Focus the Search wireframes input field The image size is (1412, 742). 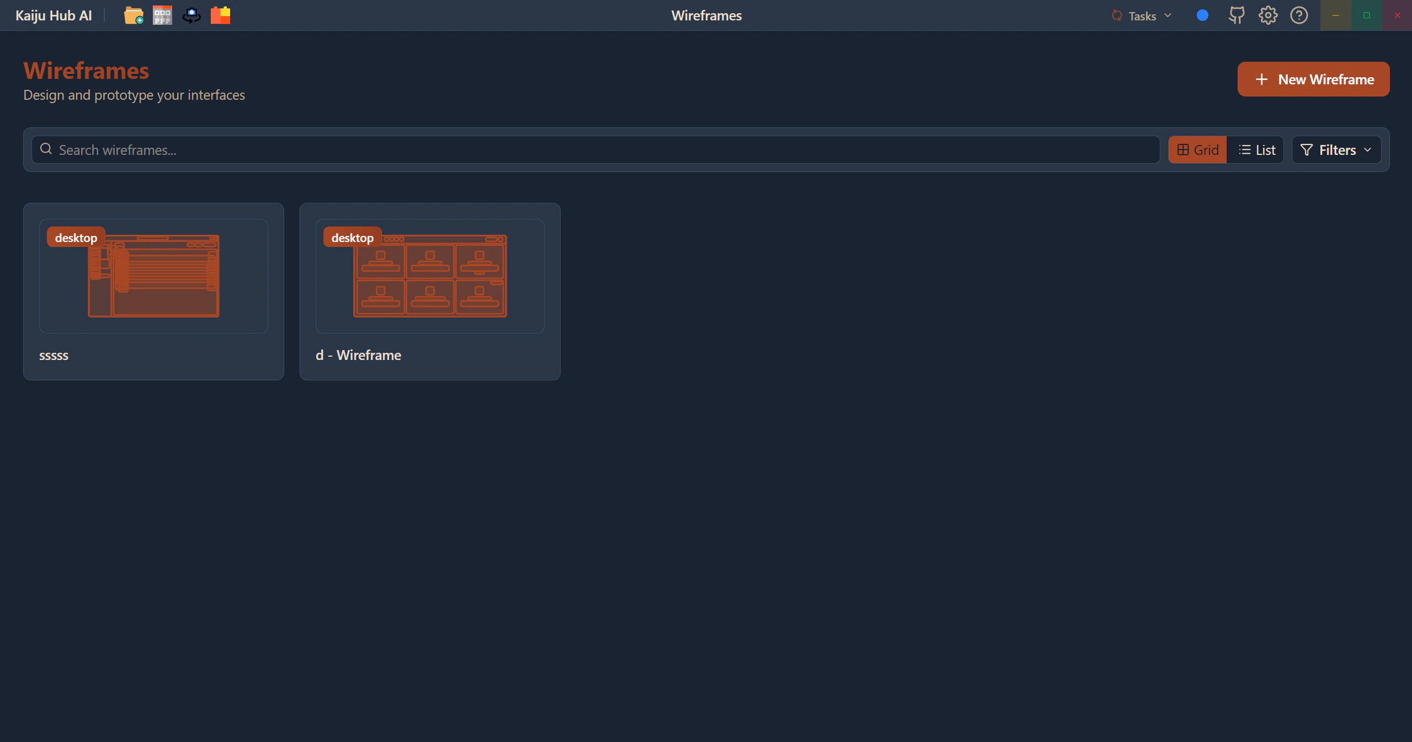(601, 150)
